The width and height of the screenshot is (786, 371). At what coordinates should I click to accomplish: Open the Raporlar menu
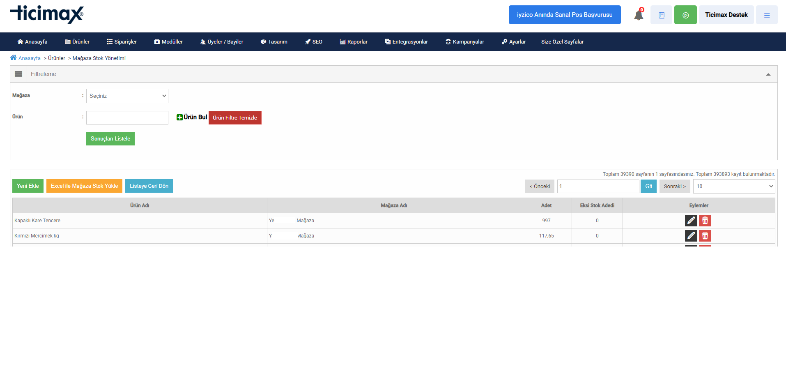(354, 42)
